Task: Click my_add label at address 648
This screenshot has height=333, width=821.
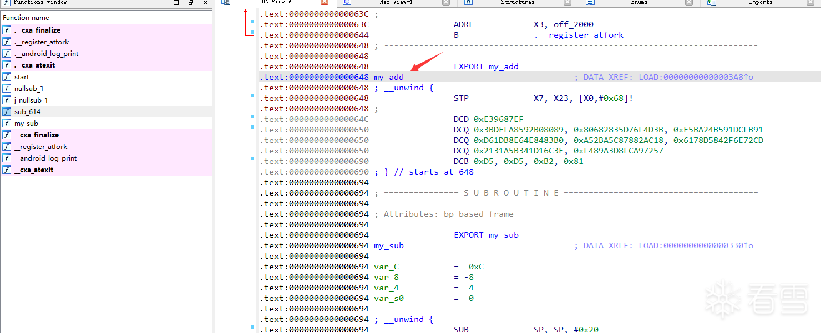Action: coord(389,77)
